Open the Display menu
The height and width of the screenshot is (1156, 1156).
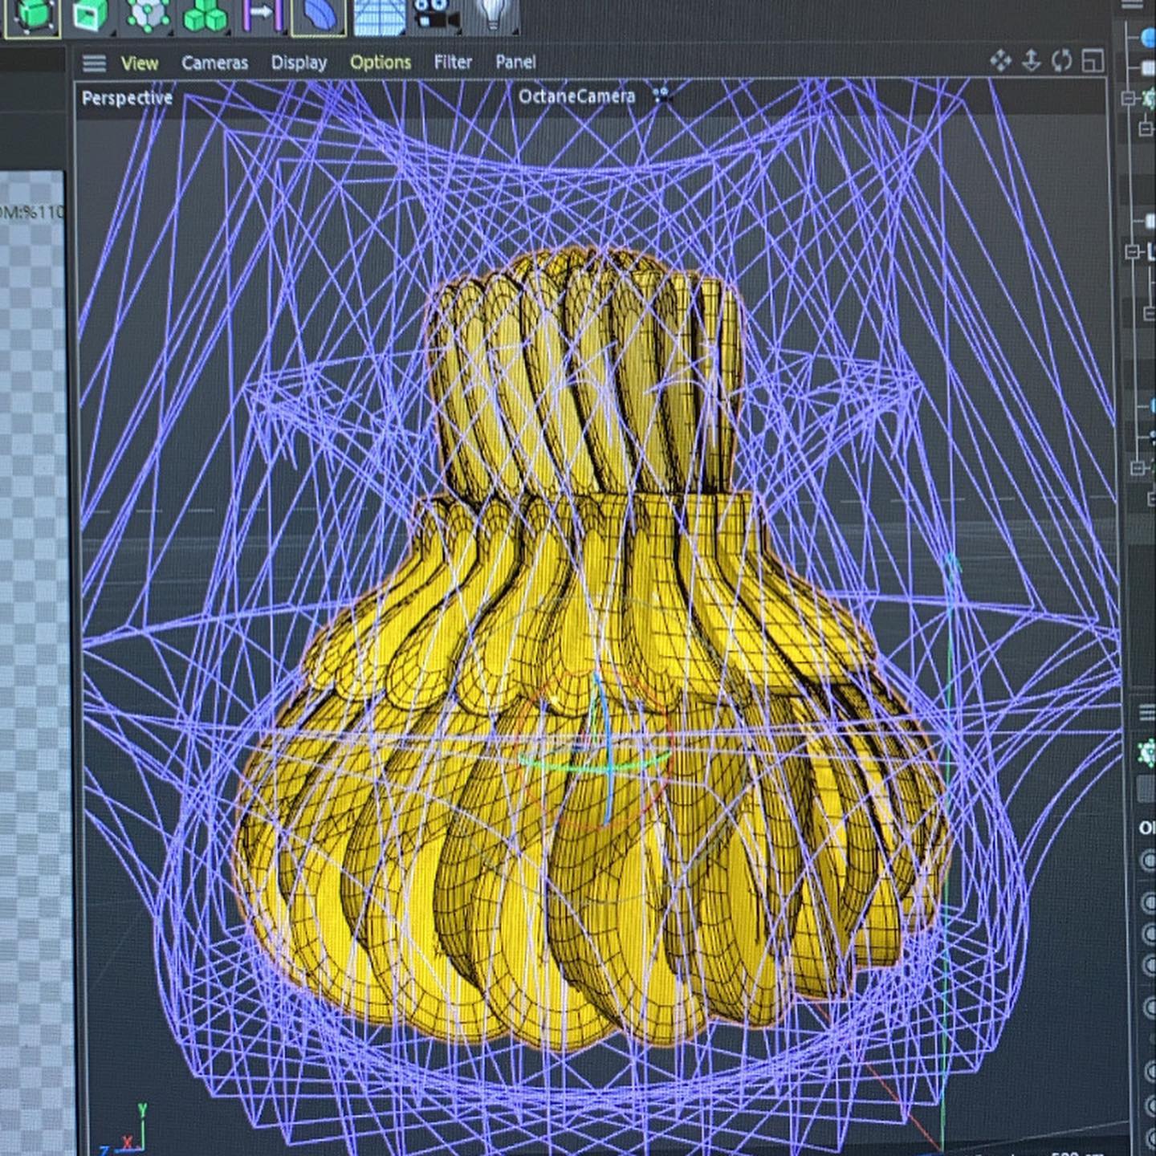pyautogui.click(x=299, y=63)
